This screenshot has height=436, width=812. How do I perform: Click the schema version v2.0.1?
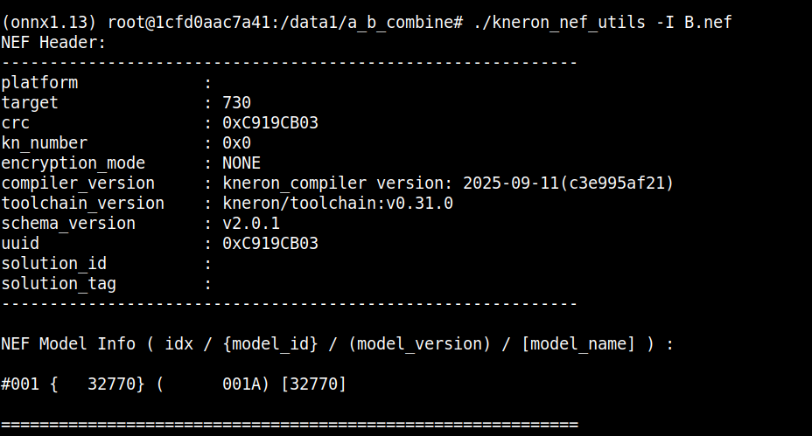(251, 224)
